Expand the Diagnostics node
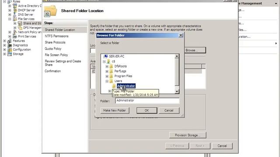Viewport: 280px width, 157px height. click(4, 45)
